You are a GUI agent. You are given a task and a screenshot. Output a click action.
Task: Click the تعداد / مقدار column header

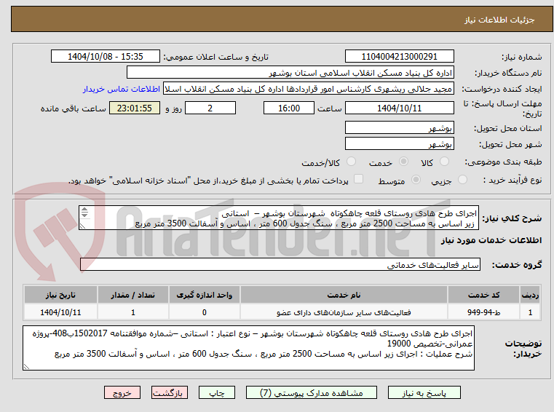(132, 295)
